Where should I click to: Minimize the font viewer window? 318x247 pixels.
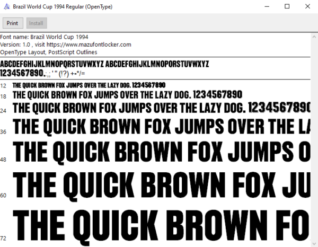click(x=267, y=6)
